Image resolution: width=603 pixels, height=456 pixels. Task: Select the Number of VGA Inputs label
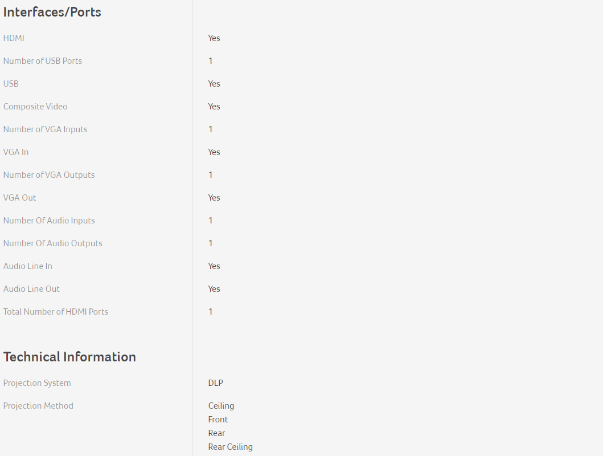[x=46, y=129]
